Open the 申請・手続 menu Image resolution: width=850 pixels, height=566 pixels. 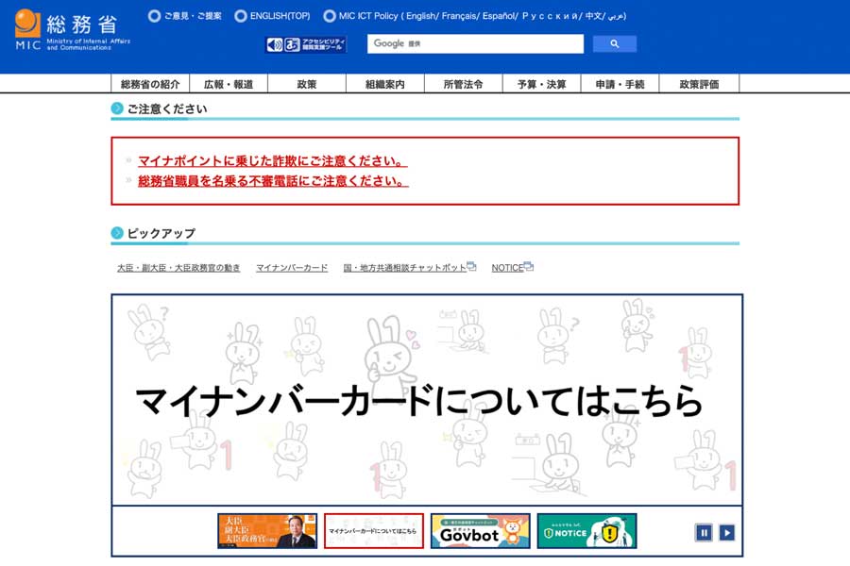[620, 84]
